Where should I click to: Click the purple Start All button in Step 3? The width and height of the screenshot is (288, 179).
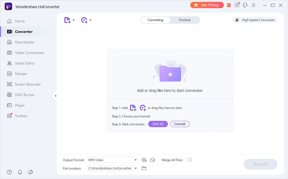click(x=158, y=124)
